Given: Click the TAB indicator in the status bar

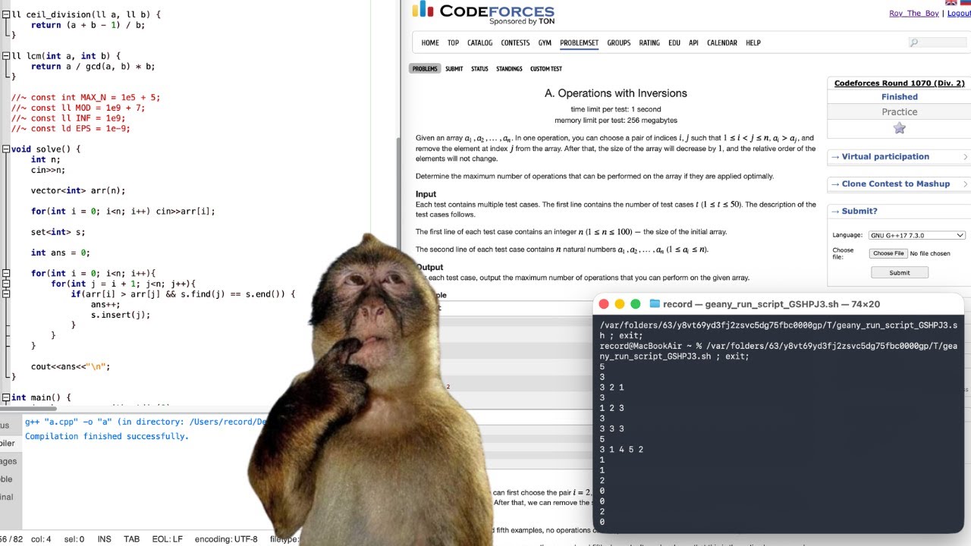Looking at the screenshot, I should click(132, 539).
